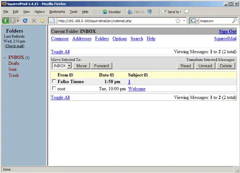Click the upper Toggle All link
Image resolution: width=240 pixels, height=173 pixels.
(x=60, y=52)
